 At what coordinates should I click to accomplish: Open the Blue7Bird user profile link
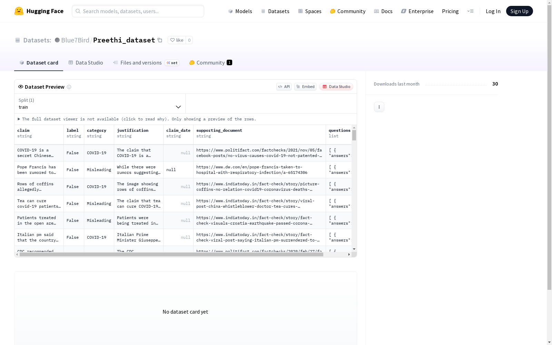[x=75, y=40]
